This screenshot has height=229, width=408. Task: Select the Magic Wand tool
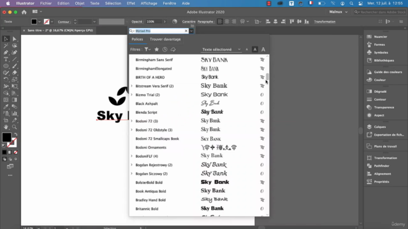[6, 46]
